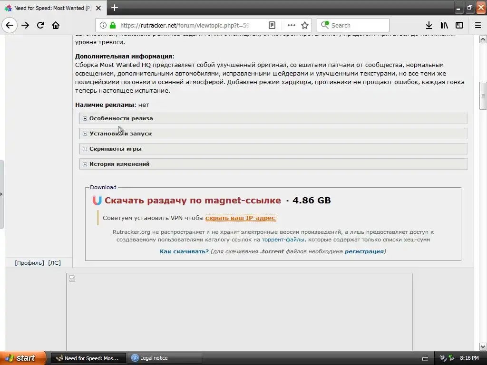Open the торрент-файлы link

[283, 240]
